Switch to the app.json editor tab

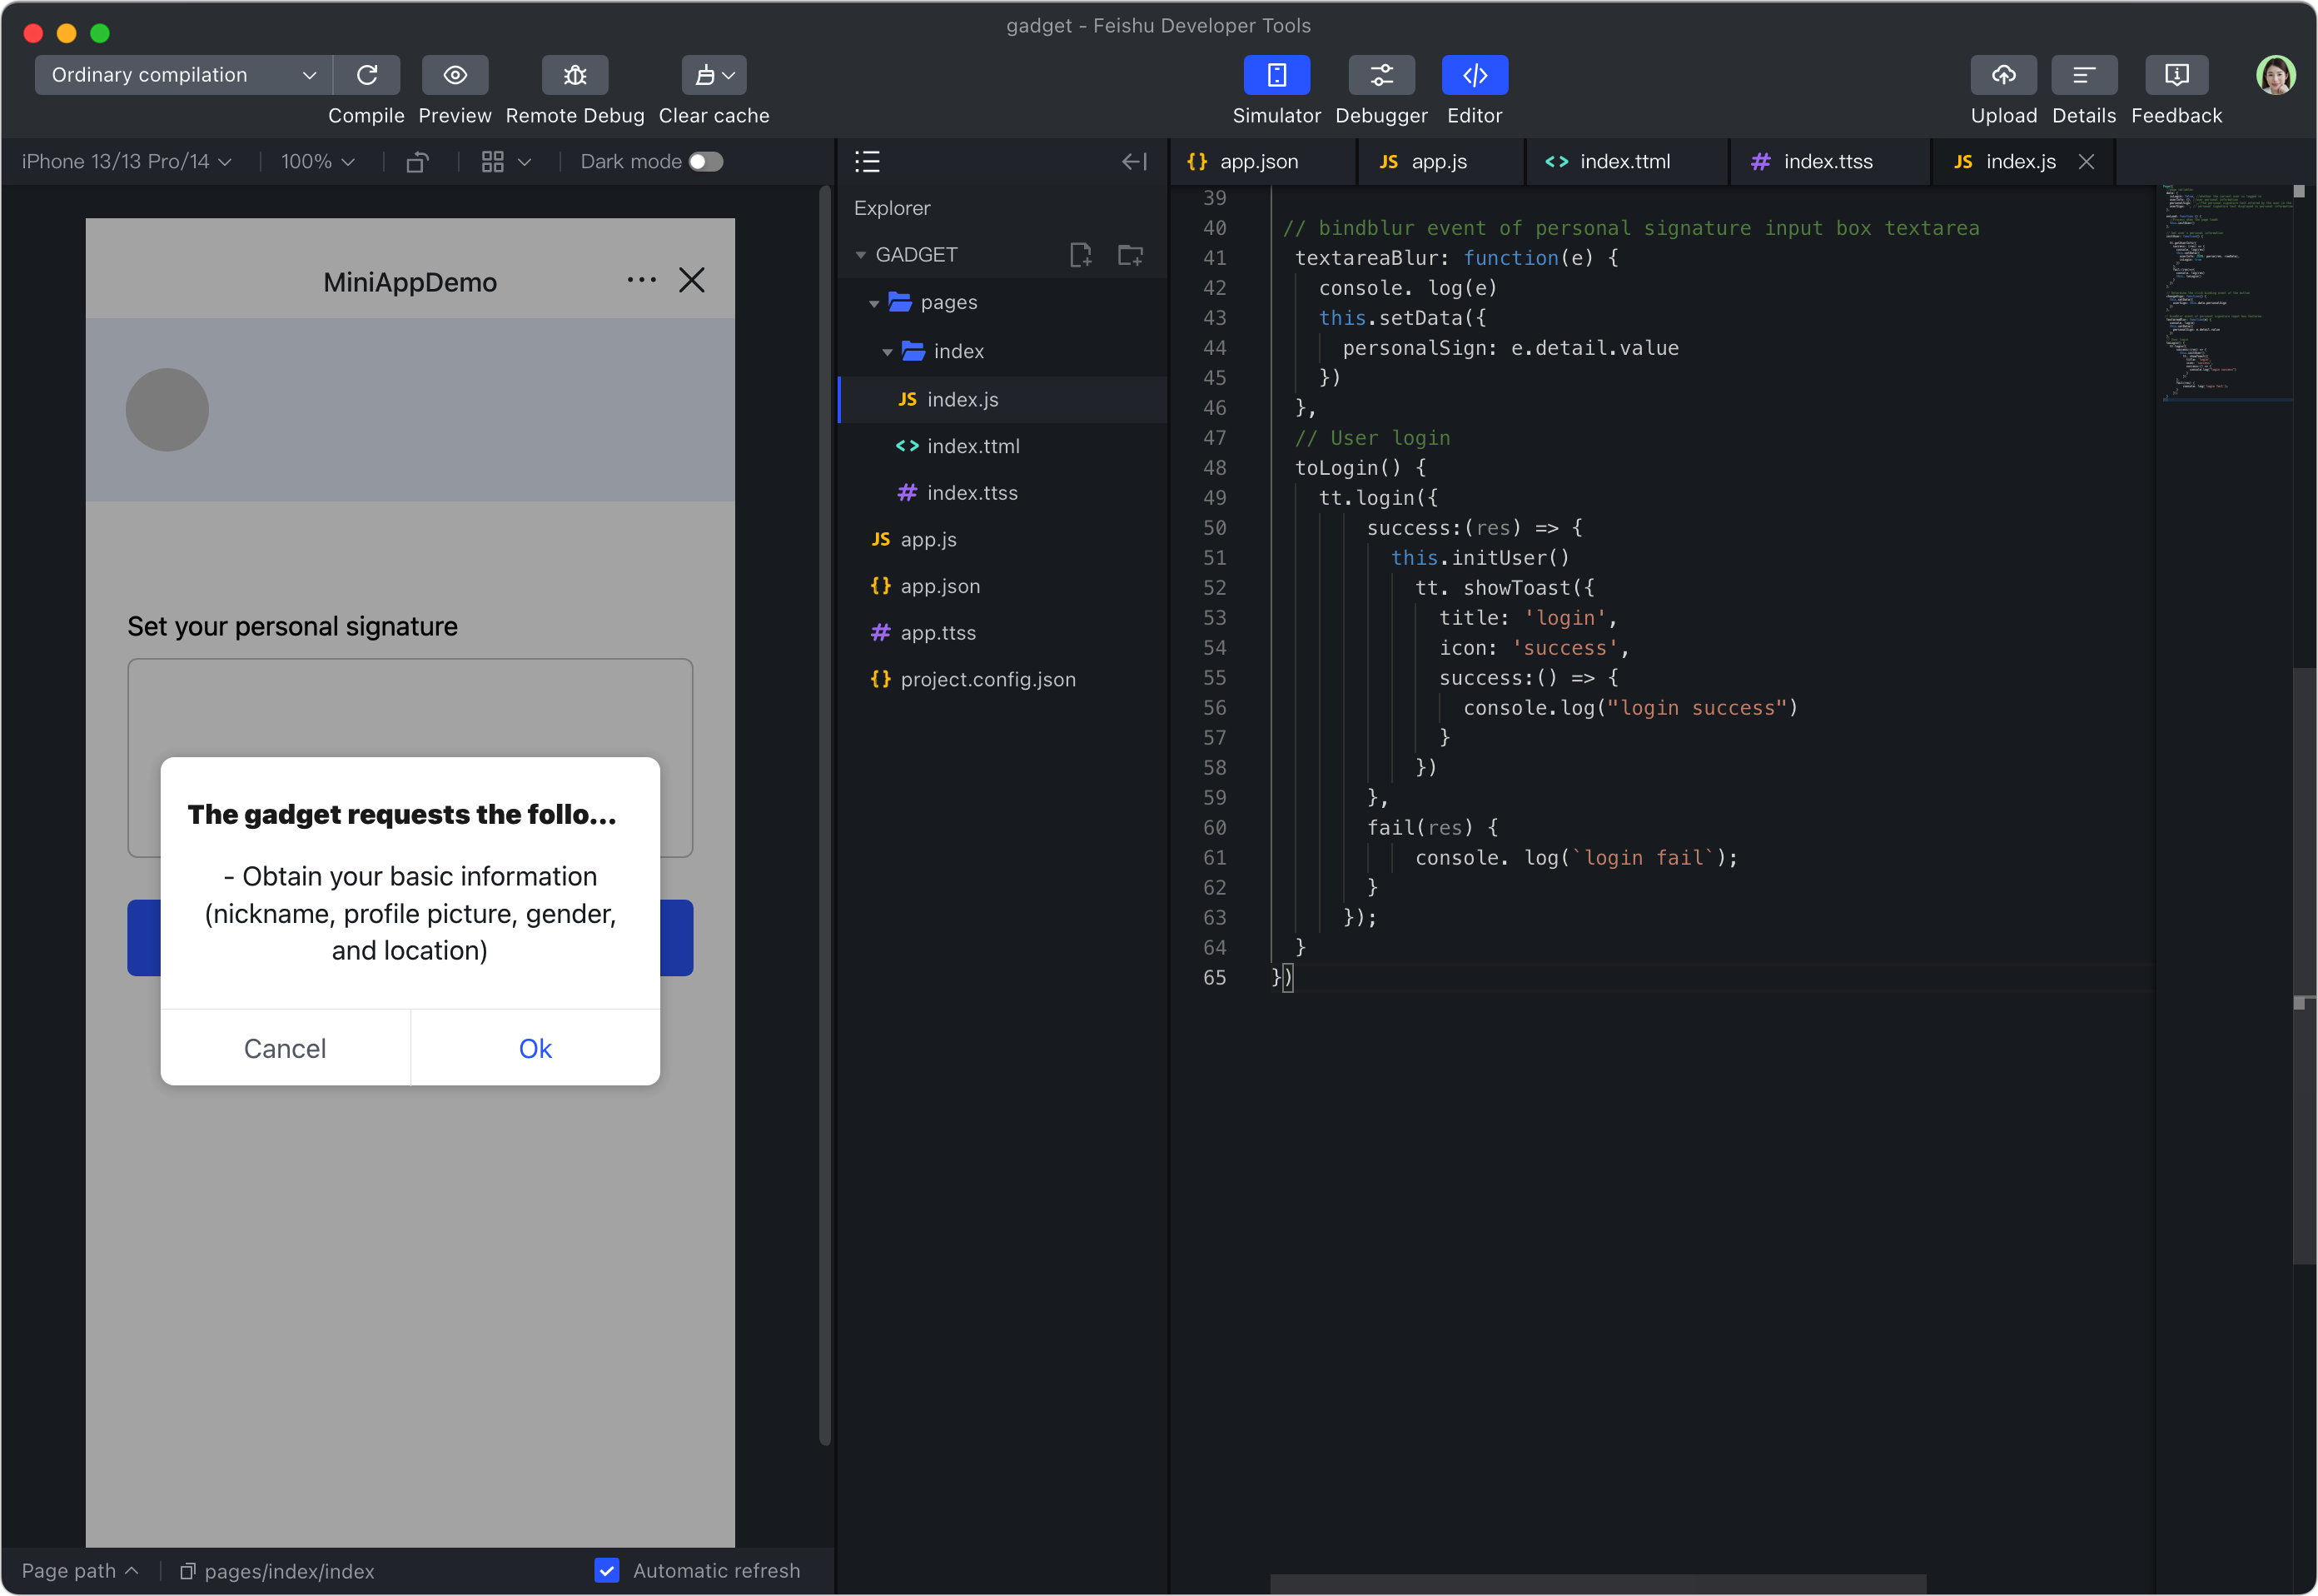coord(1257,162)
